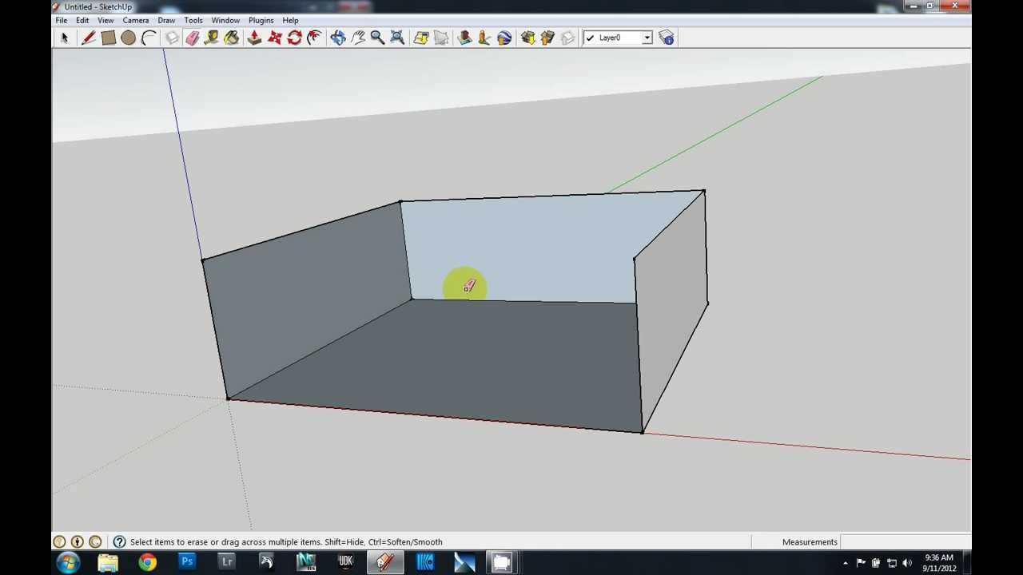The width and height of the screenshot is (1023, 575).
Task: Click the third round status bar icon
Action: click(x=95, y=541)
